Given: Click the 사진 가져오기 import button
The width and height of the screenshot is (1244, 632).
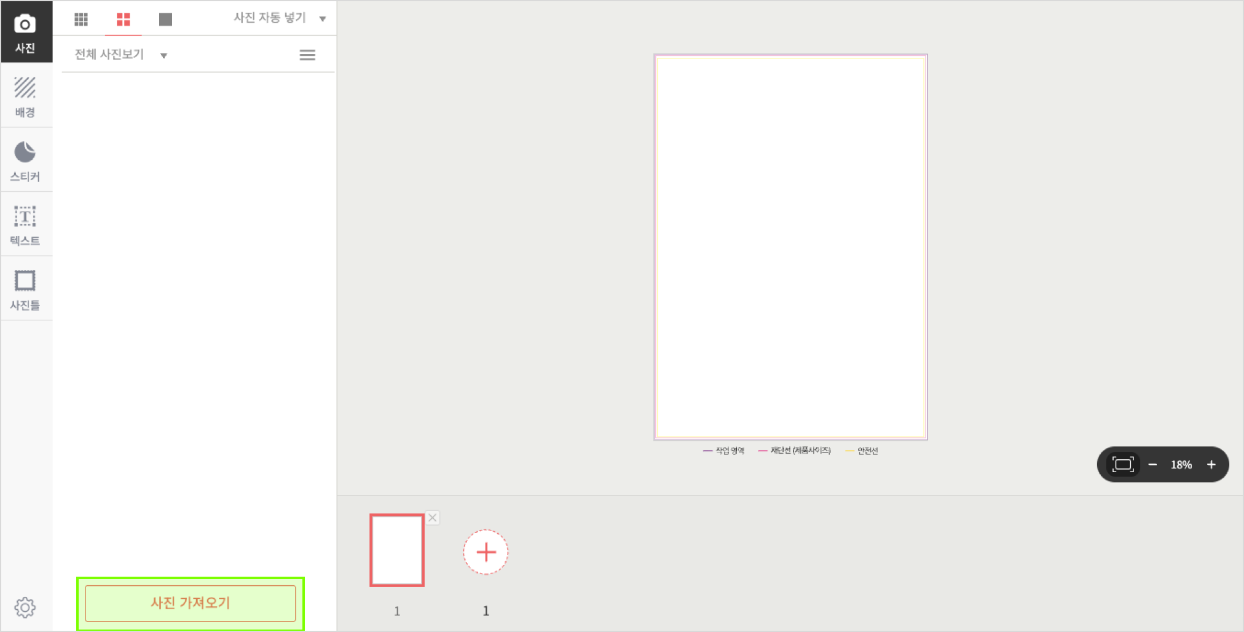Looking at the screenshot, I should 191,603.
